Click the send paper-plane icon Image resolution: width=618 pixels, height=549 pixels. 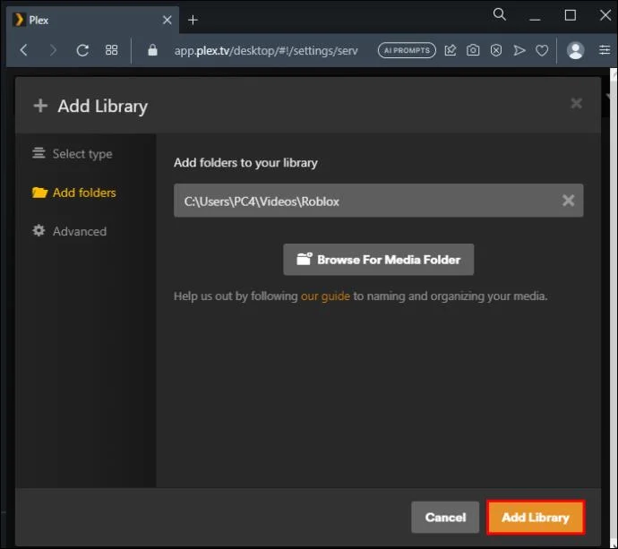519,50
